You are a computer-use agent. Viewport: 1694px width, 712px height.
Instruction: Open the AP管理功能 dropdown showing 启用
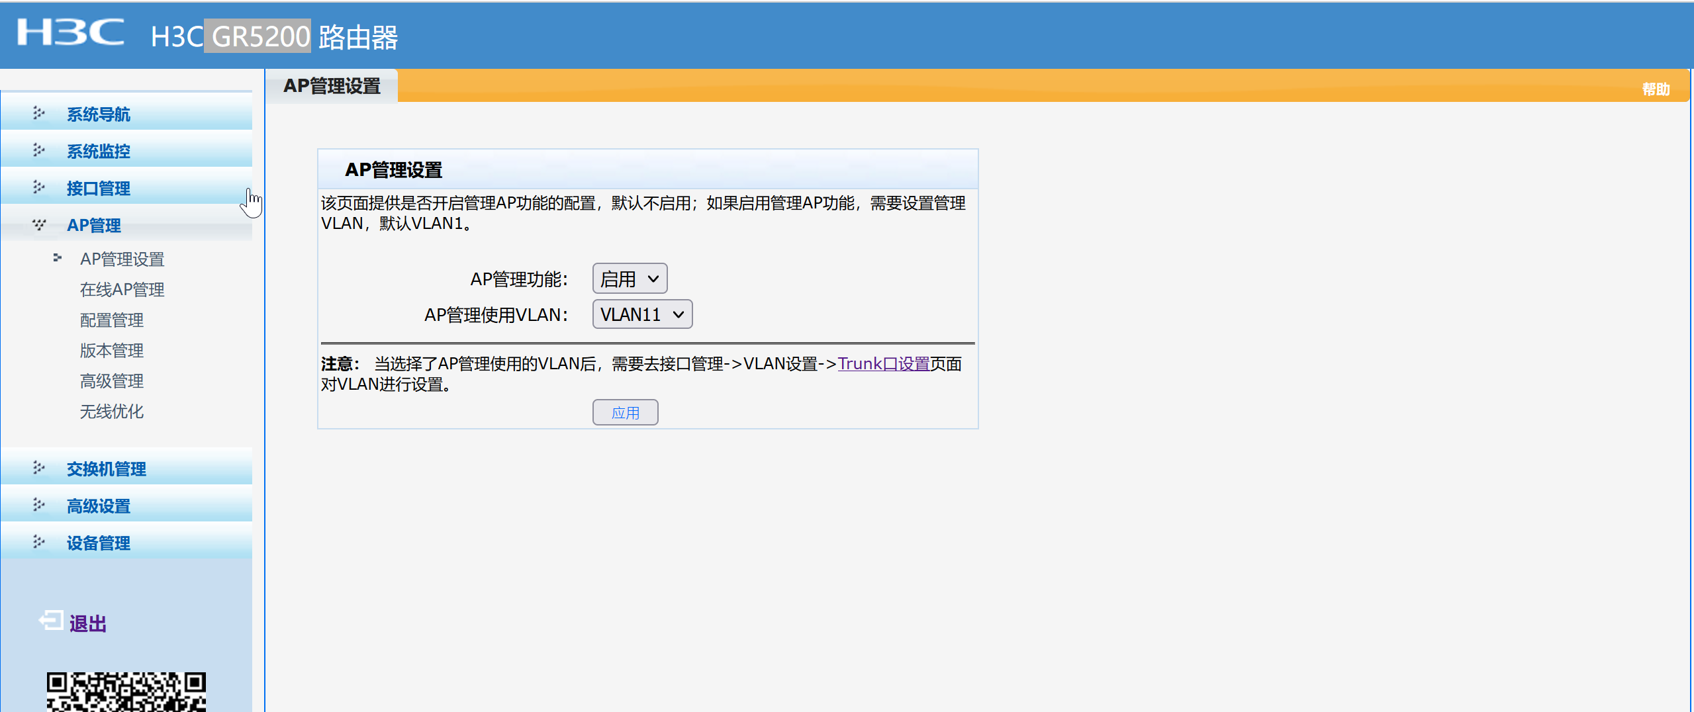coord(630,279)
